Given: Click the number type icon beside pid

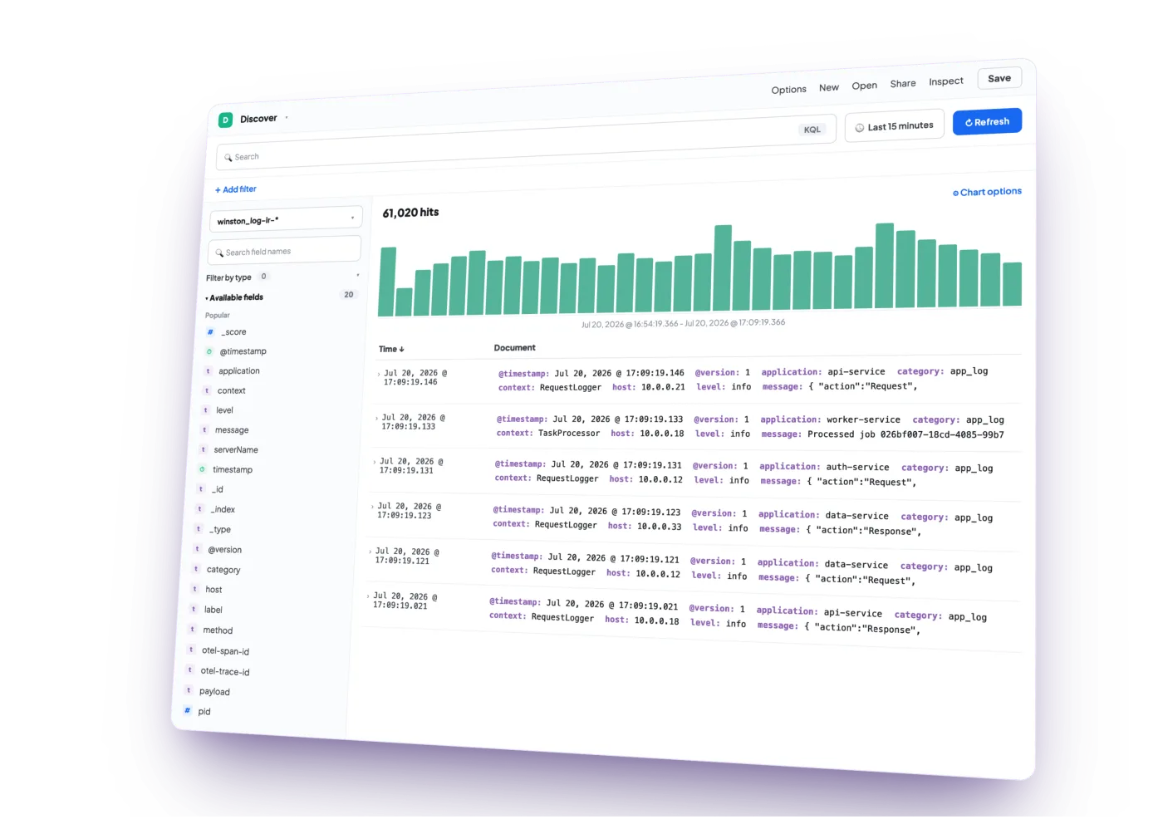Looking at the screenshot, I should pos(188,711).
